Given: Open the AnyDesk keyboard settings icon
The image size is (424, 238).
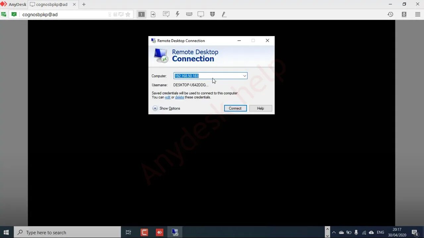Looking at the screenshot, I should coord(189,14).
